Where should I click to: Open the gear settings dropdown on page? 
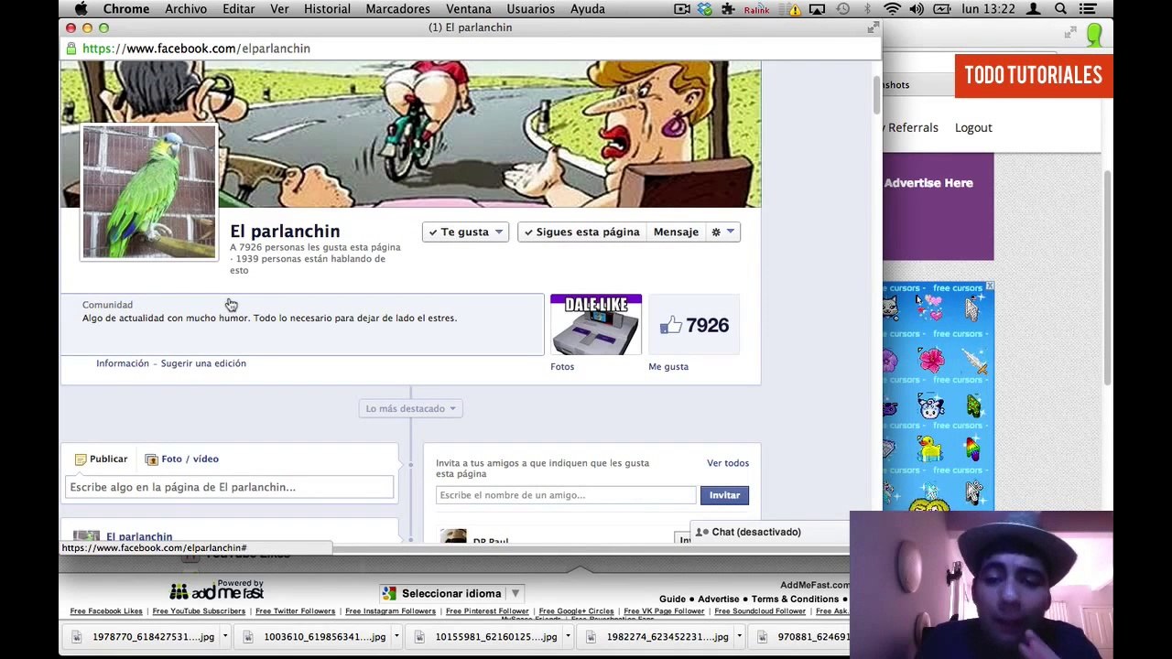click(722, 232)
